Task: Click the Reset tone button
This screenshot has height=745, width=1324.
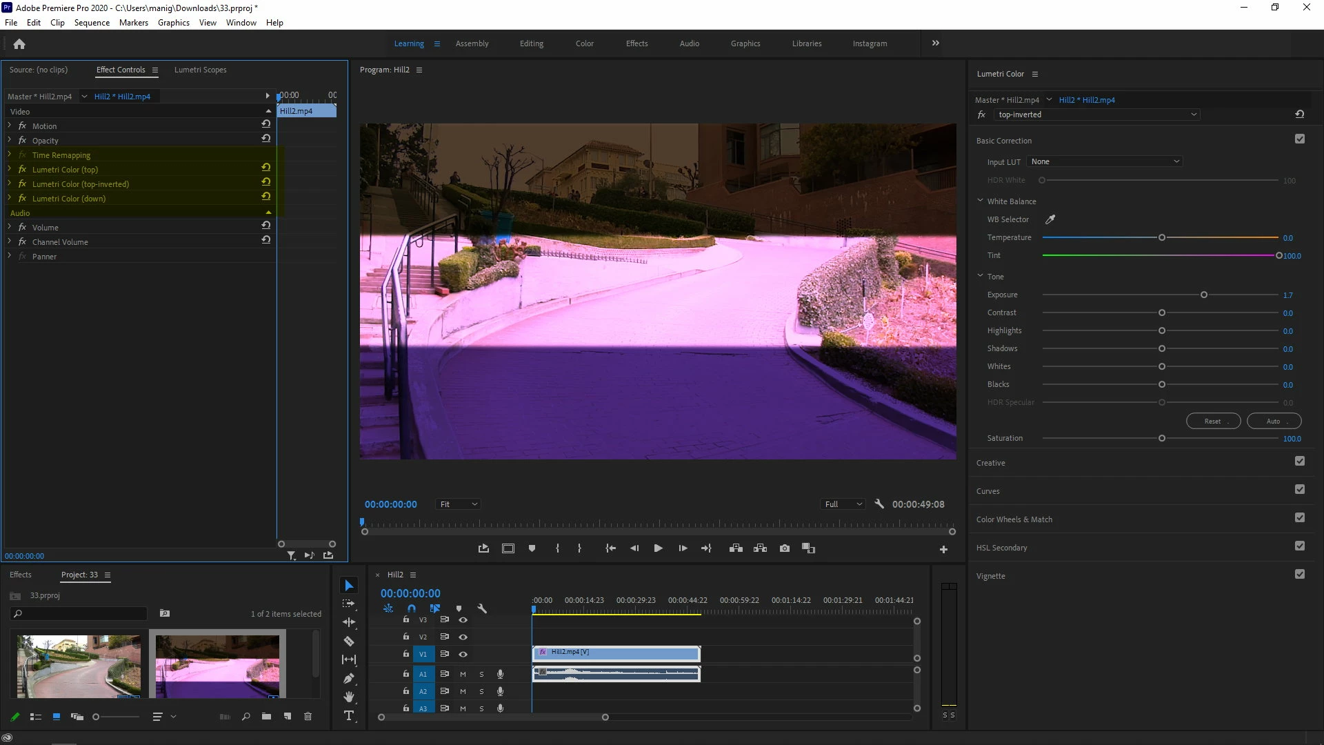Action: click(x=1213, y=421)
